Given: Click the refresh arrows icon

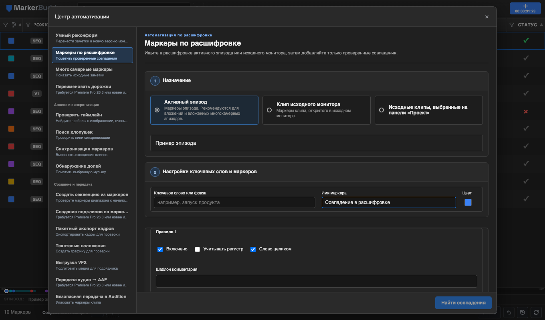Looking at the screenshot, I should pos(536,312).
